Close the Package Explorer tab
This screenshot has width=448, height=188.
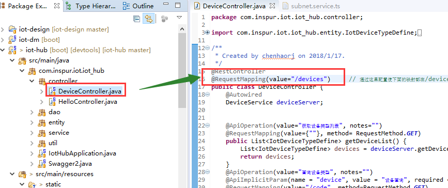point(57,6)
